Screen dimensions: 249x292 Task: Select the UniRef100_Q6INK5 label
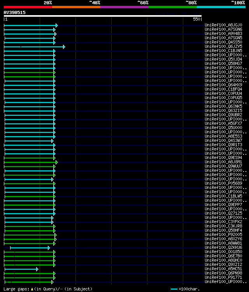coord(223,106)
